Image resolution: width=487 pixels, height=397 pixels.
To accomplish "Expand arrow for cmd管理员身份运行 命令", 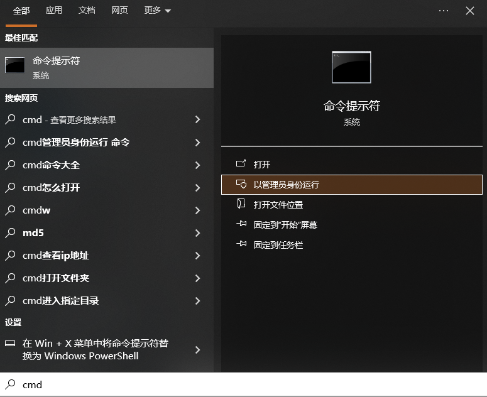I will [x=197, y=143].
